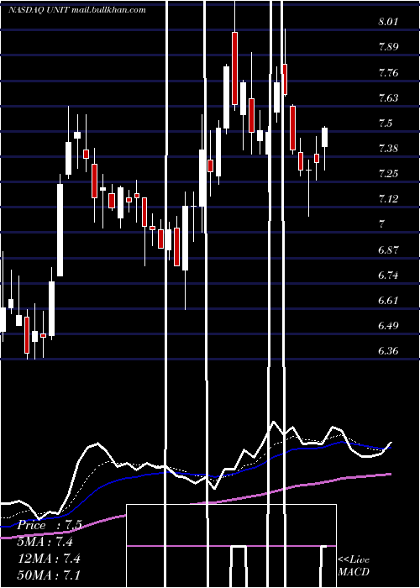Click the 6.61 price axis label

point(387,301)
